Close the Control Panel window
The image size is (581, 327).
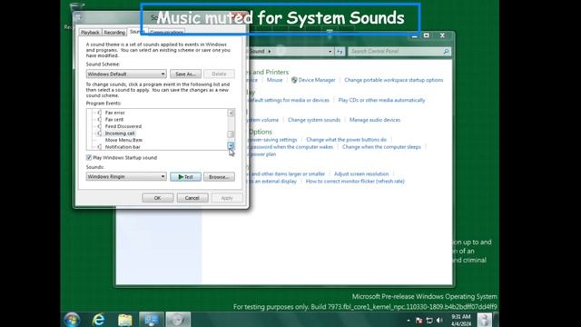(x=442, y=35)
